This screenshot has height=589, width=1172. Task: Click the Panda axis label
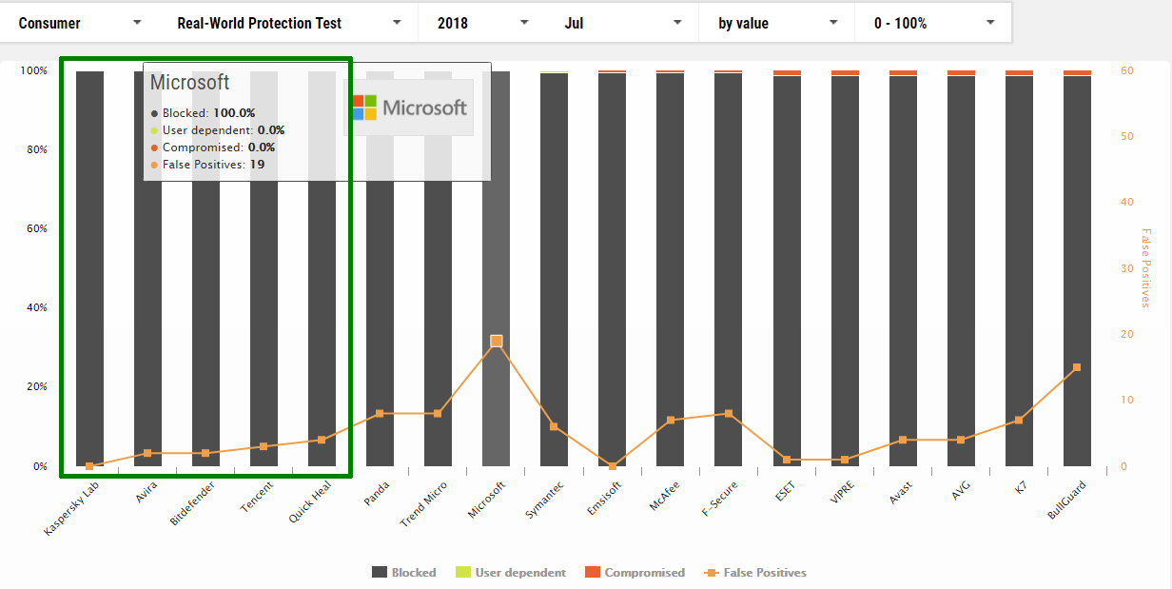(379, 493)
